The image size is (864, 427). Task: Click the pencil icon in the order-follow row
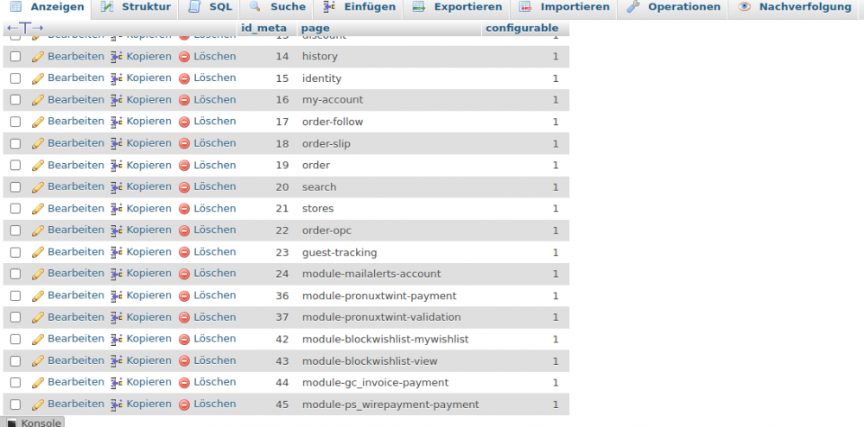pos(37,122)
